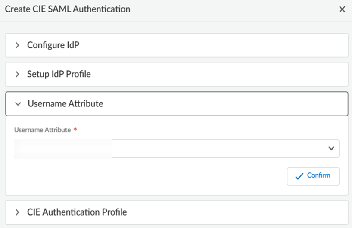
Task: Collapse the Username Attribute section chevron
Action: click(x=18, y=103)
